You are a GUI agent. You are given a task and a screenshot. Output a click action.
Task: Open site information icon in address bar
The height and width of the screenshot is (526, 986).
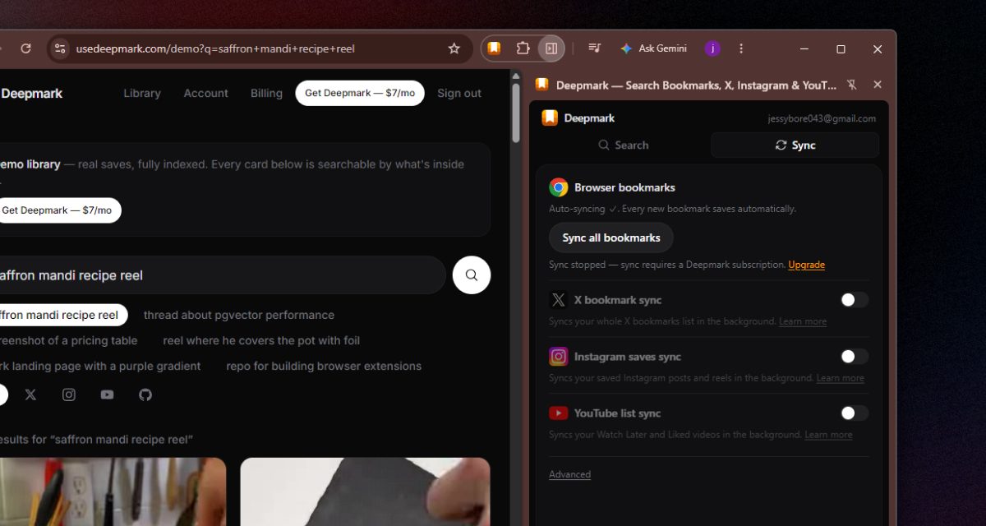tap(60, 48)
